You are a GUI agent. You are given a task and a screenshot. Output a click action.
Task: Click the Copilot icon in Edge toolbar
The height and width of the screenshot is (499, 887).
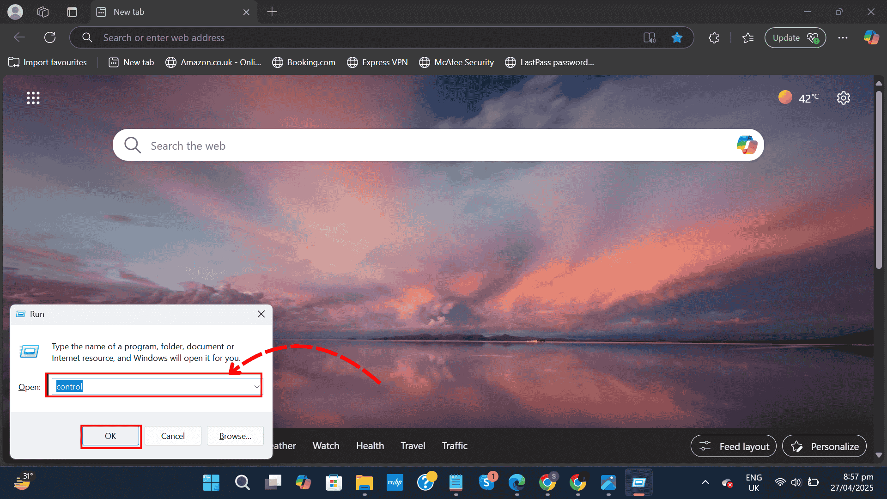point(871,37)
